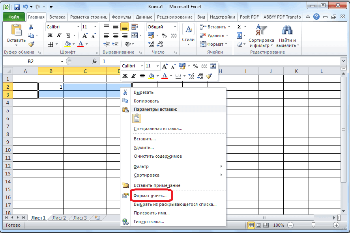Click the Вставить paste button in ribbon

[x=16, y=35]
